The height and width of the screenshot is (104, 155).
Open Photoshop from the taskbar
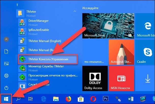click(105, 99)
